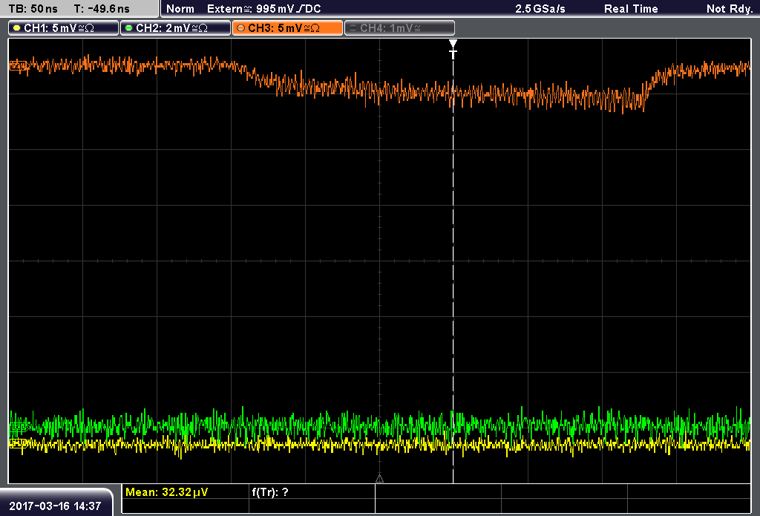This screenshot has width=760, height=516.
Task: Click the trigger position T marker at top
Action: click(453, 49)
